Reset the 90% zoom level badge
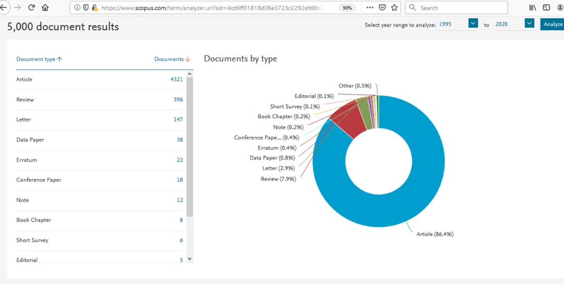Viewport: 564px width, 284px height. click(x=346, y=8)
